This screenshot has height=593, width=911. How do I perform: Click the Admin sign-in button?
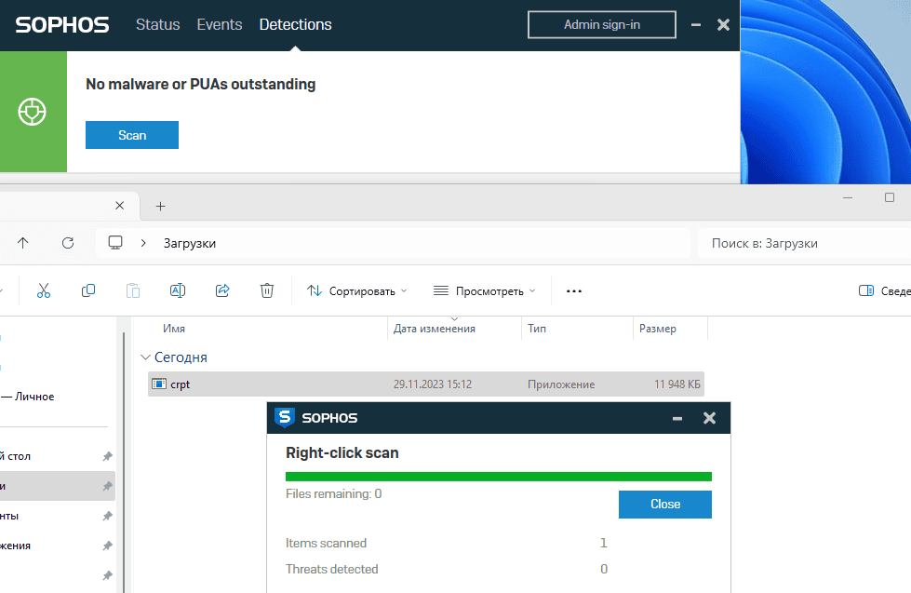point(602,24)
